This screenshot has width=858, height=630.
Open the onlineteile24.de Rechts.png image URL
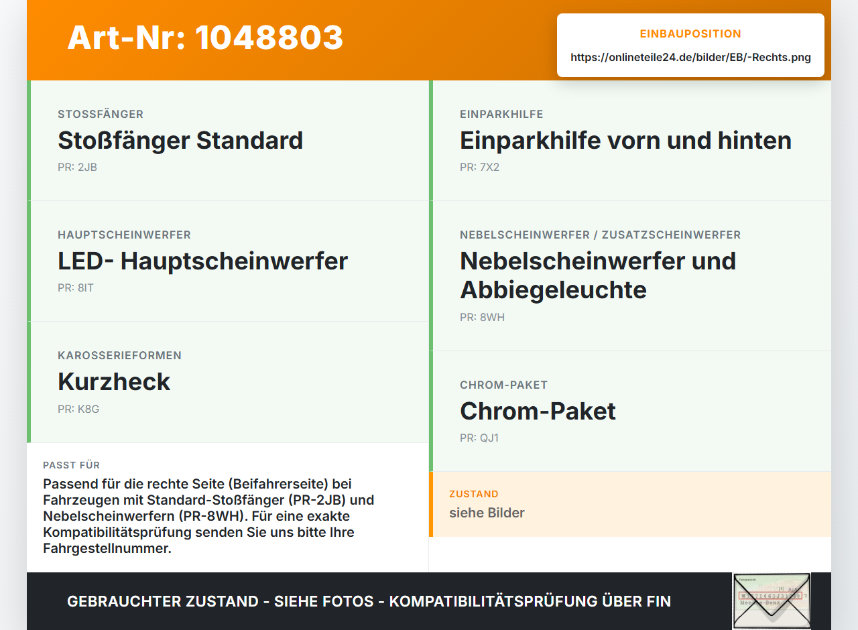click(690, 58)
